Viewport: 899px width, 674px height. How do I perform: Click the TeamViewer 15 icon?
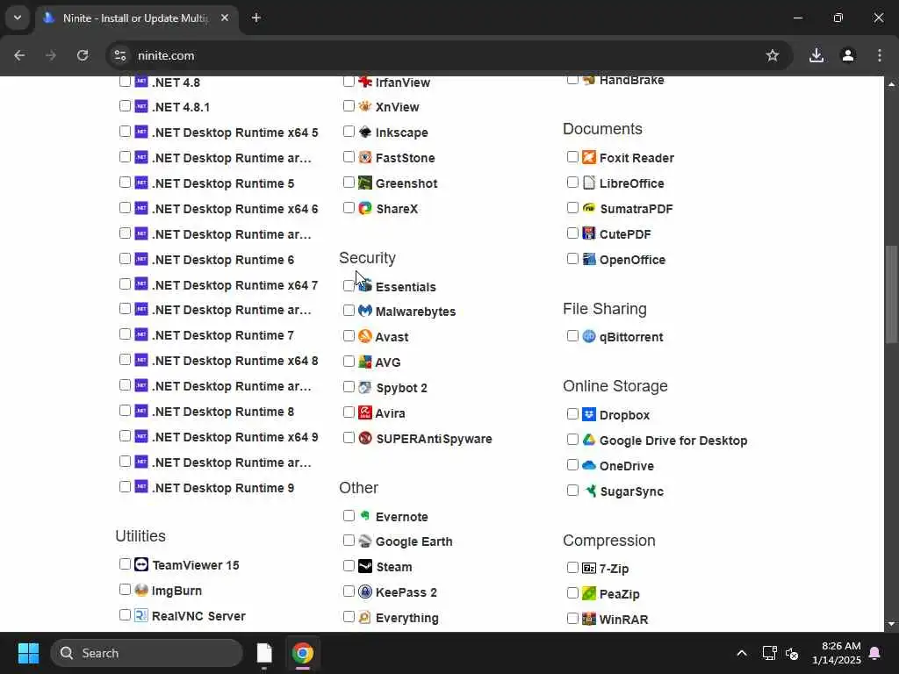141,564
